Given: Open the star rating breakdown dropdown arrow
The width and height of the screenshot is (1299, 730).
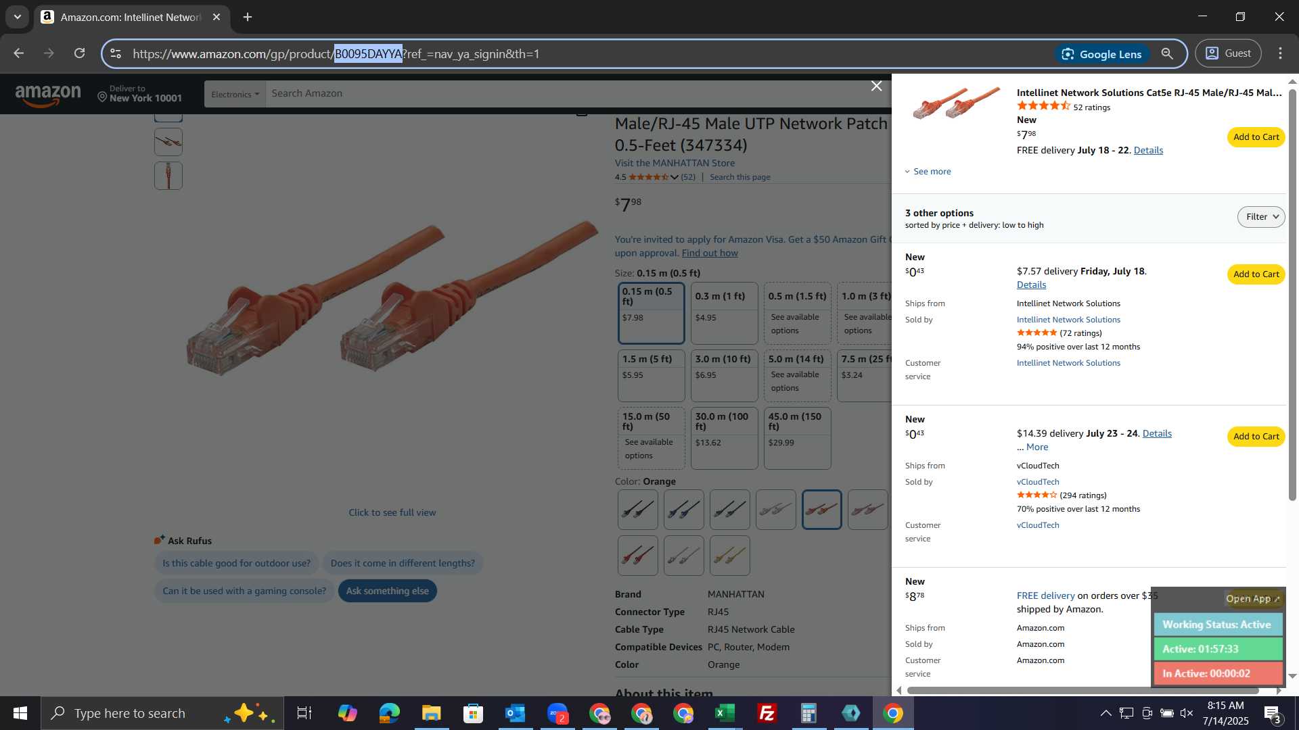Looking at the screenshot, I should pos(674,177).
